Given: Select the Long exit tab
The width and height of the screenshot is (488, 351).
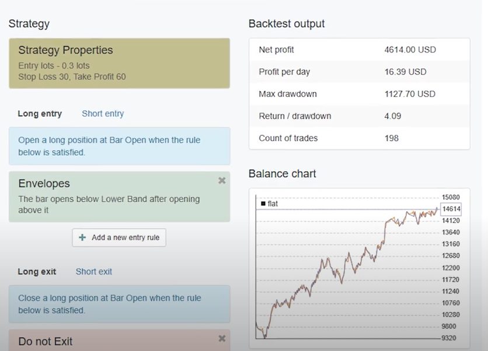Looking at the screenshot, I should point(37,272).
